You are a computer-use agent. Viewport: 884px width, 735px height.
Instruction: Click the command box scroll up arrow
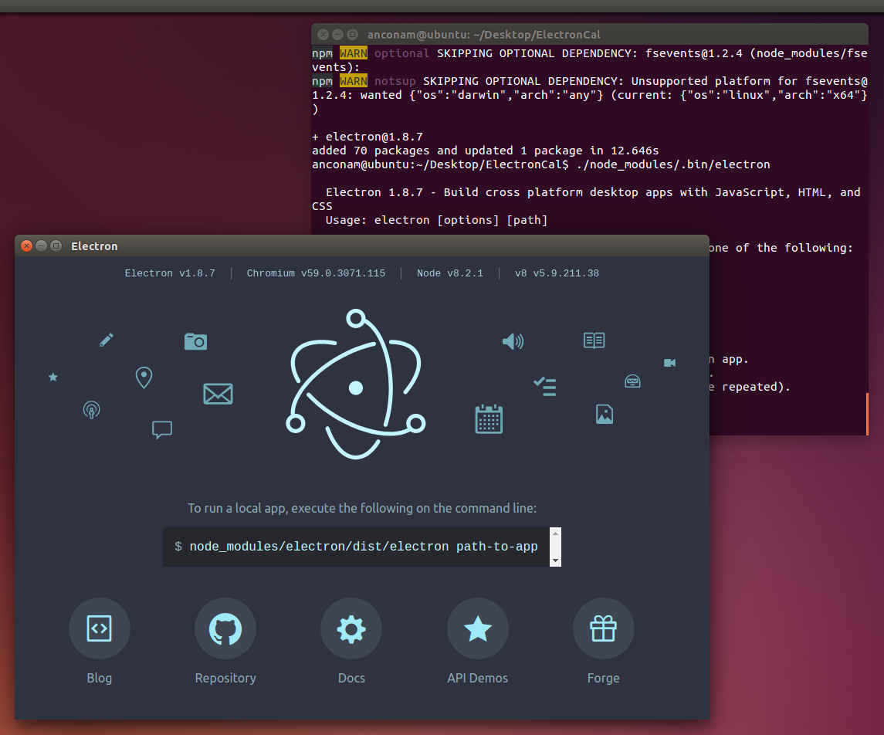point(555,533)
